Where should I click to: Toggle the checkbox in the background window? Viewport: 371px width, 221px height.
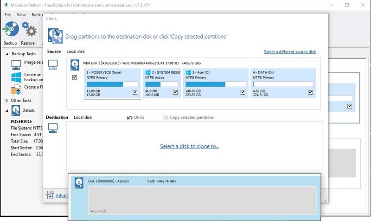click(x=350, y=106)
